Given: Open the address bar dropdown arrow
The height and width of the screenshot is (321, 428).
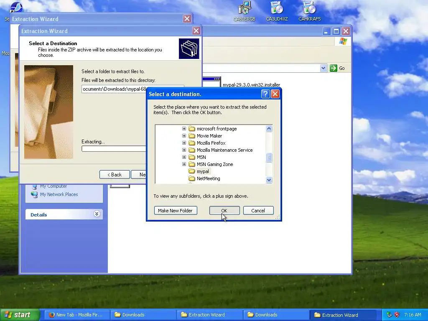Looking at the screenshot, I should [323, 68].
